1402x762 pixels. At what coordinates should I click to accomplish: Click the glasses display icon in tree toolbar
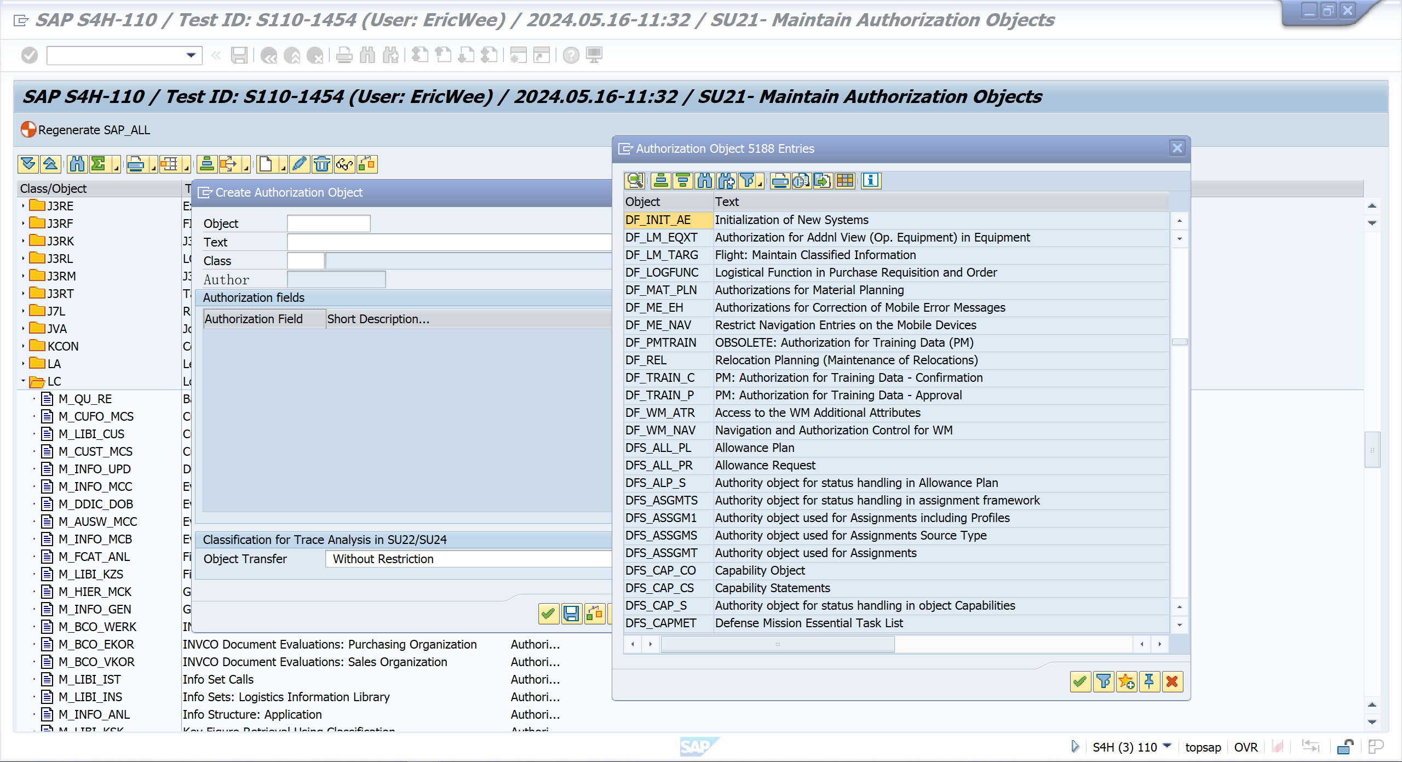click(x=344, y=164)
